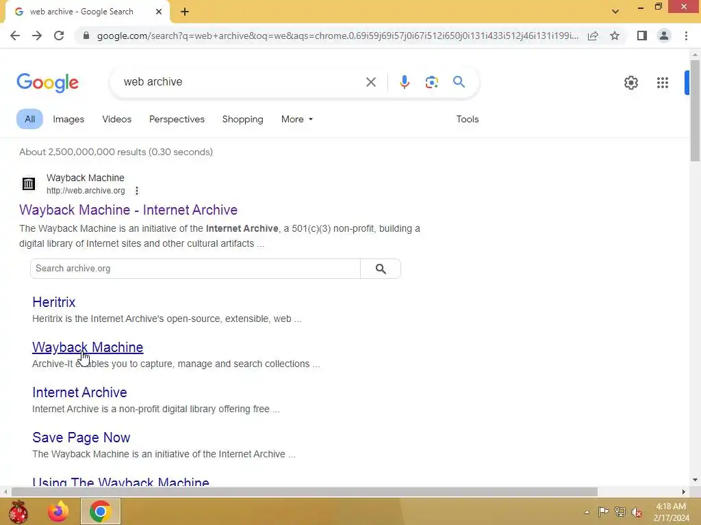Show hidden system tray icons
The width and height of the screenshot is (701, 525).
pyautogui.click(x=587, y=512)
